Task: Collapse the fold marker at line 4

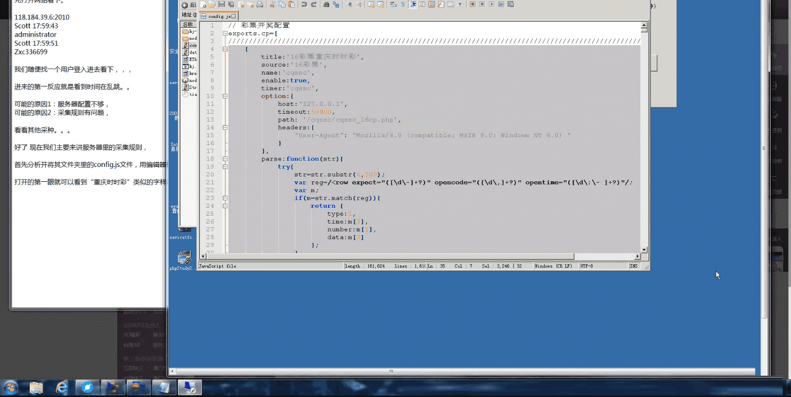Action: click(x=225, y=49)
